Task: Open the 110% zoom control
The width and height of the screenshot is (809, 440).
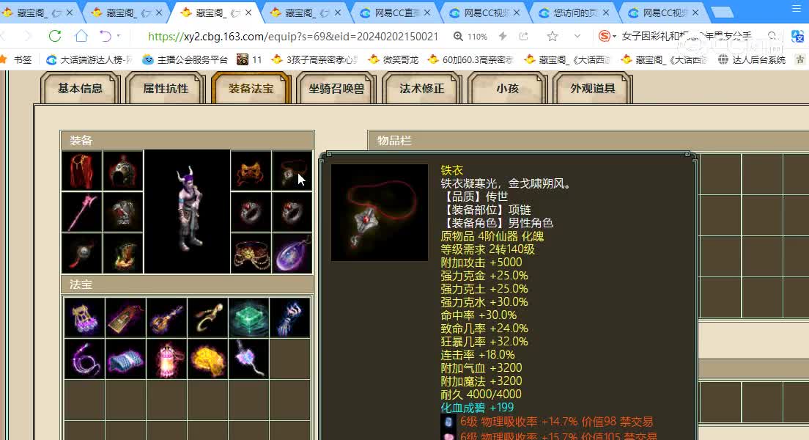Action: pyautogui.click(x=470, y=37)
